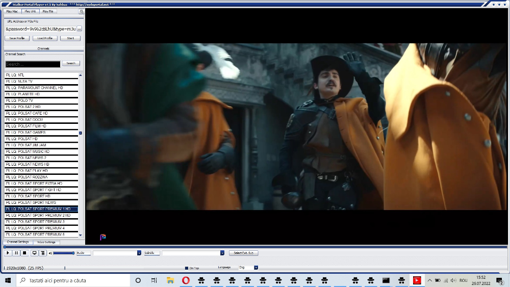Click Save Profile button
The height and width of the screenshot is (287, 510).
coord(17,38)
